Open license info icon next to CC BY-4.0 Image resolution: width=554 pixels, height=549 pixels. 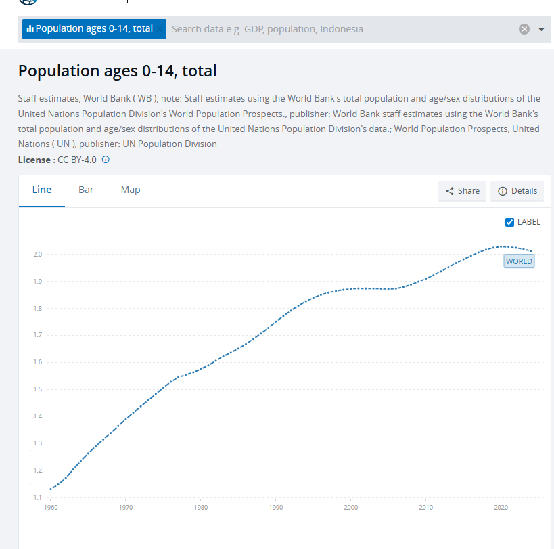pos(106,160)
